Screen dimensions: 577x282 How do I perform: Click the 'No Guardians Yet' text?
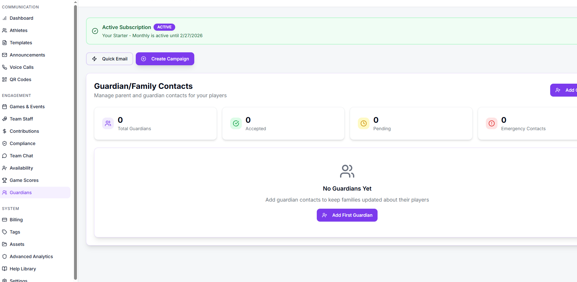pyautogui.click(x=347, y=189)
